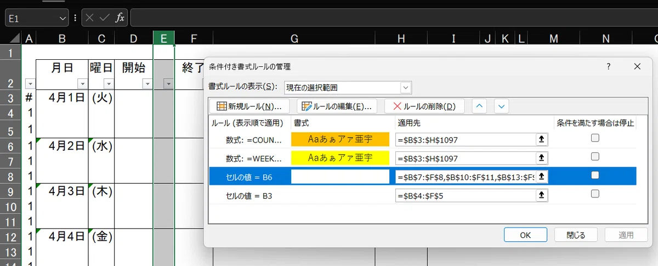The width and height of the screenshot is (658, 266).
Task: Open filter dropdown for 曜日 column
Action: click(108, 84)
